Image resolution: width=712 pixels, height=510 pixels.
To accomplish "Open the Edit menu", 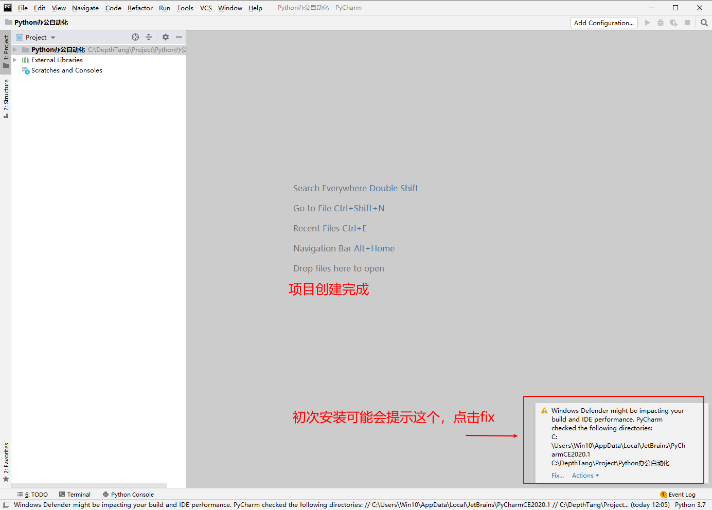I will coord(40,8).
